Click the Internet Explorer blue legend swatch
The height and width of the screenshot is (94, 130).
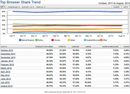tap(20, 40)
